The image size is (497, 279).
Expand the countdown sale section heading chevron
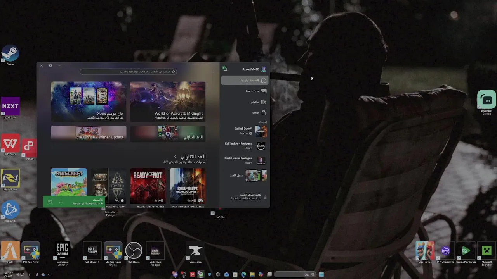(175, 157)
